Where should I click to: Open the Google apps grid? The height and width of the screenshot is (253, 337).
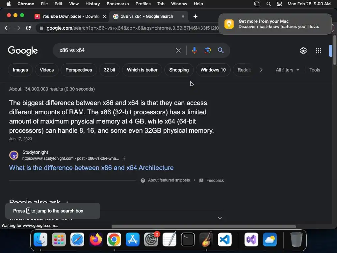[x=319, y=51]
